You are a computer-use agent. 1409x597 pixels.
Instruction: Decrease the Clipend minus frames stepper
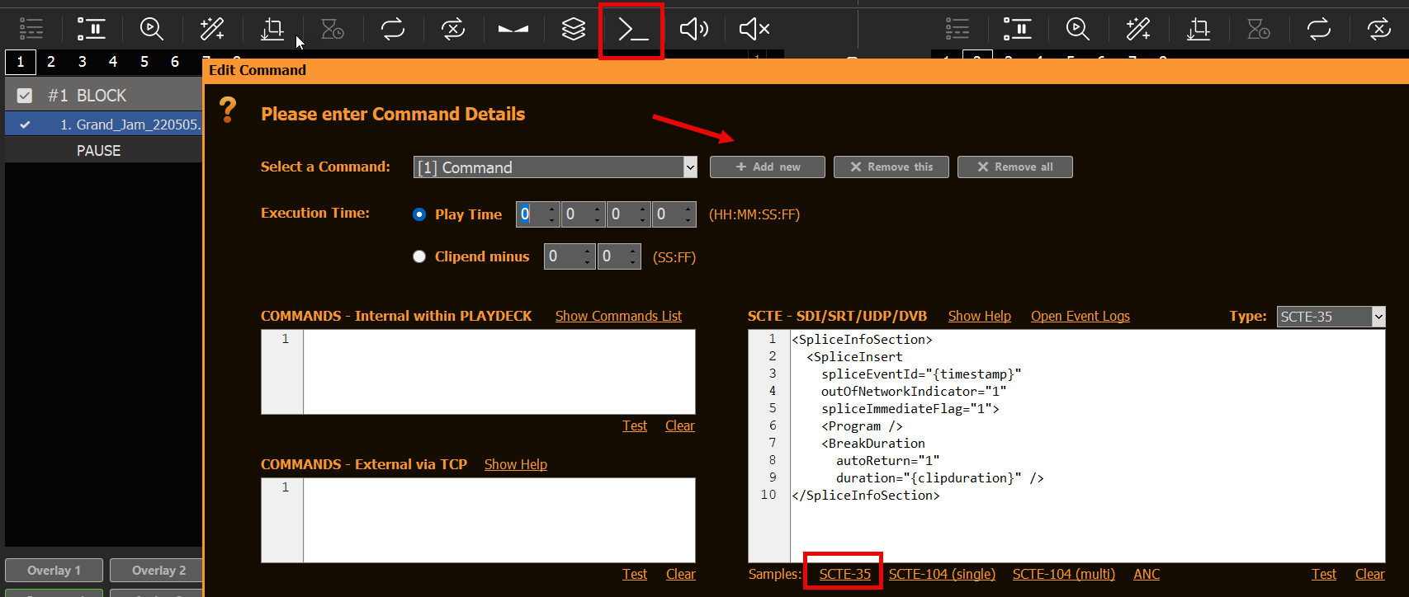click(x=633, y=262)
